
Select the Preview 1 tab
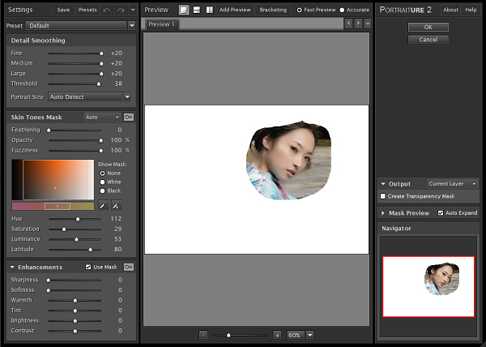pos(162,24)
